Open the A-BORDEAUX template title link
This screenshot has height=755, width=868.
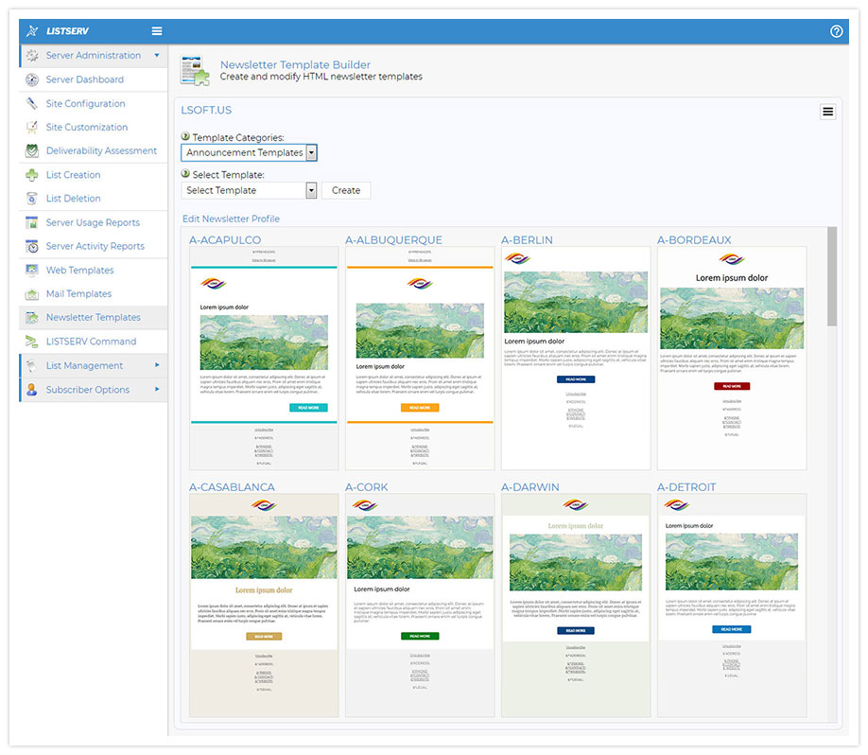694,240
